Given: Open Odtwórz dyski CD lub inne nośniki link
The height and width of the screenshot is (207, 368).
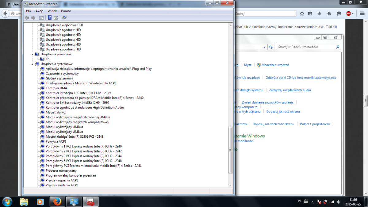Looking at the screenshot, I should [301, 78].
